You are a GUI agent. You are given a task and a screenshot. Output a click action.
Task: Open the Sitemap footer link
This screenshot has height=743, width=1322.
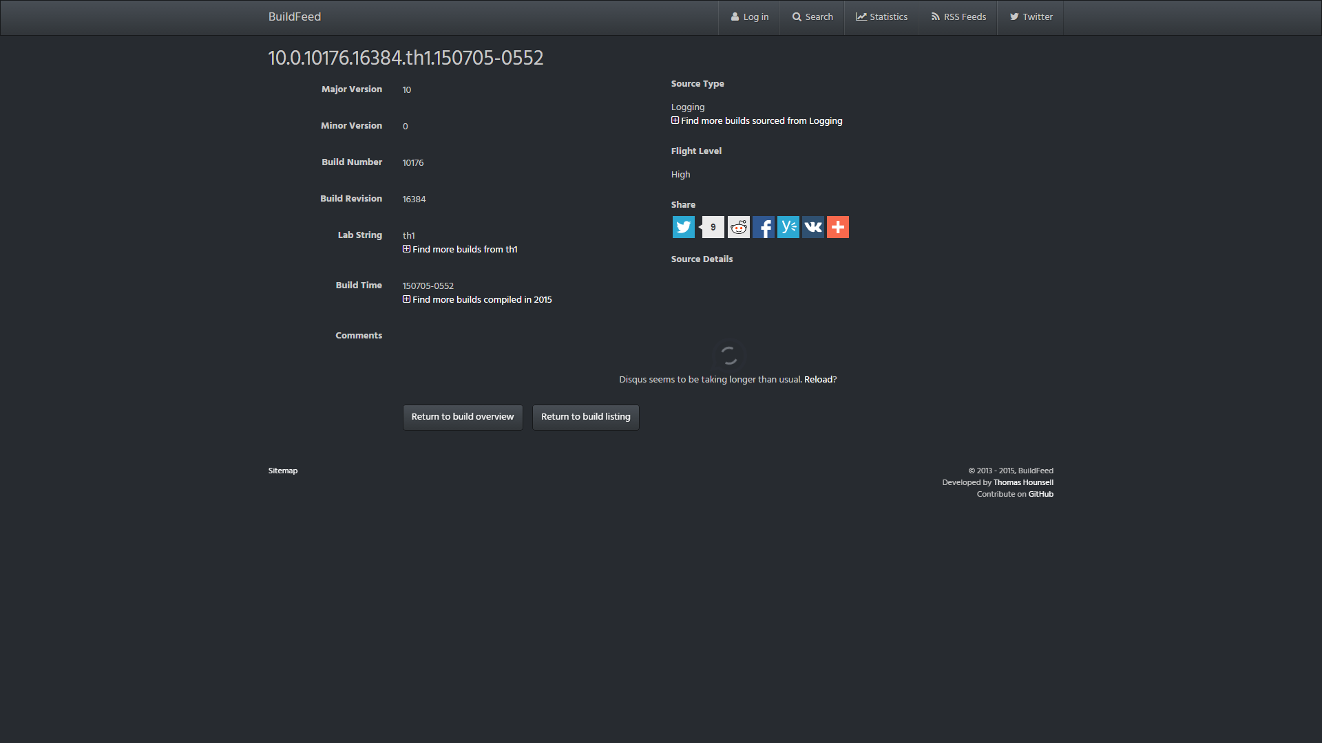point(283,471)
